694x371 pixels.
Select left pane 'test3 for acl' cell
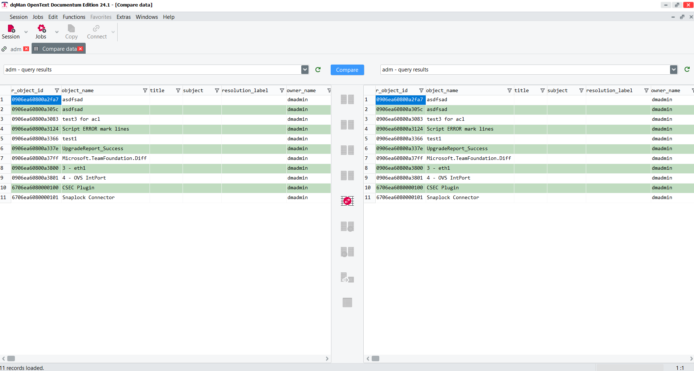tap(105, 119)
